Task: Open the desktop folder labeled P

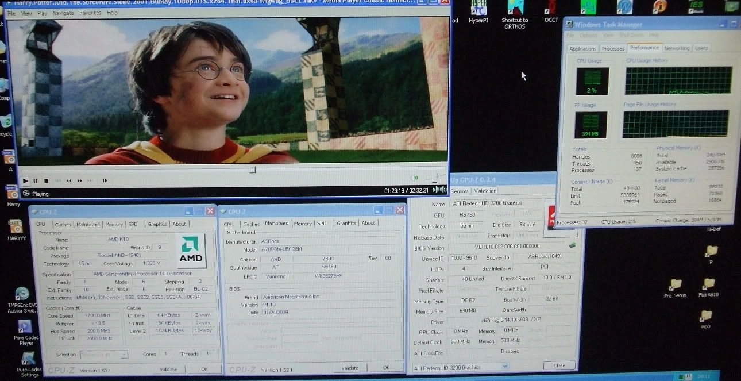Action: pos(711,255)
